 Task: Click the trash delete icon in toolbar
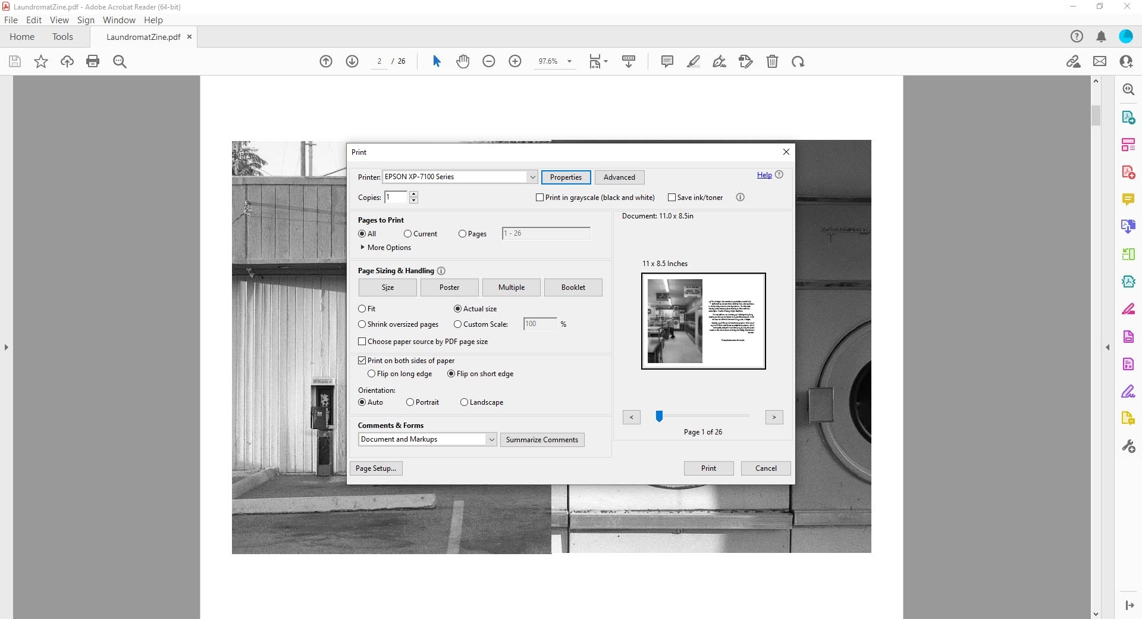(772, 61)
